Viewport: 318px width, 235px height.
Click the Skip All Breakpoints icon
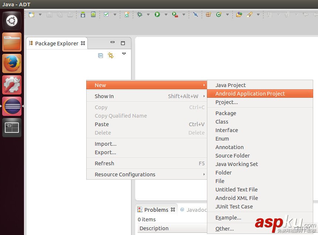tap(195, 14)
